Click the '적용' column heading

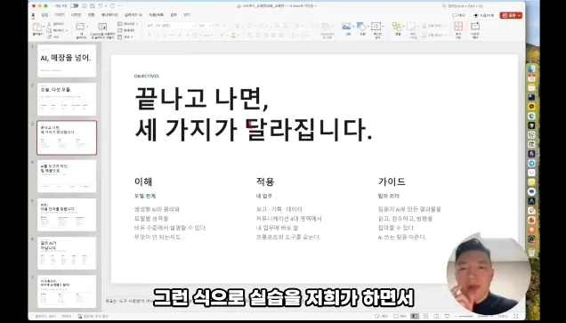tap(265, 182)
